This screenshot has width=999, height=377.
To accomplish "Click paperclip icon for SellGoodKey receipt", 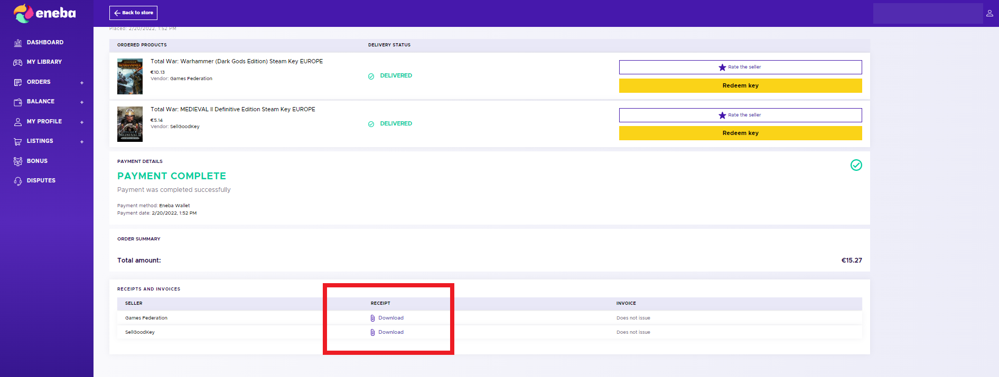I will coord(372,332).
